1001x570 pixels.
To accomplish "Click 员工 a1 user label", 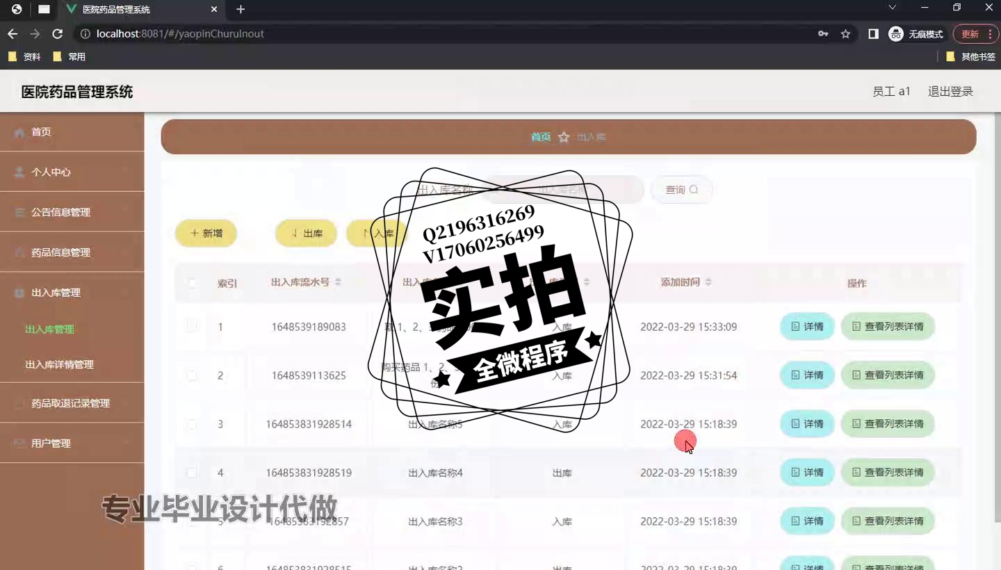I will (891, 92).
